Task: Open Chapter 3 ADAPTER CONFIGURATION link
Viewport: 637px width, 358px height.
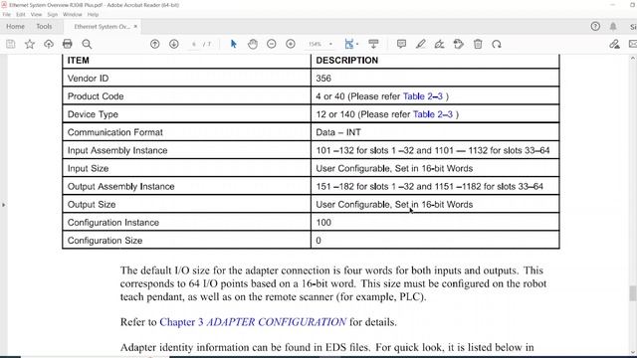Action: (x=253, y=322)
